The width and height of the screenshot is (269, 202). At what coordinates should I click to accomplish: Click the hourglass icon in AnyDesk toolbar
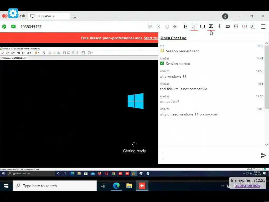pos(158,27)
